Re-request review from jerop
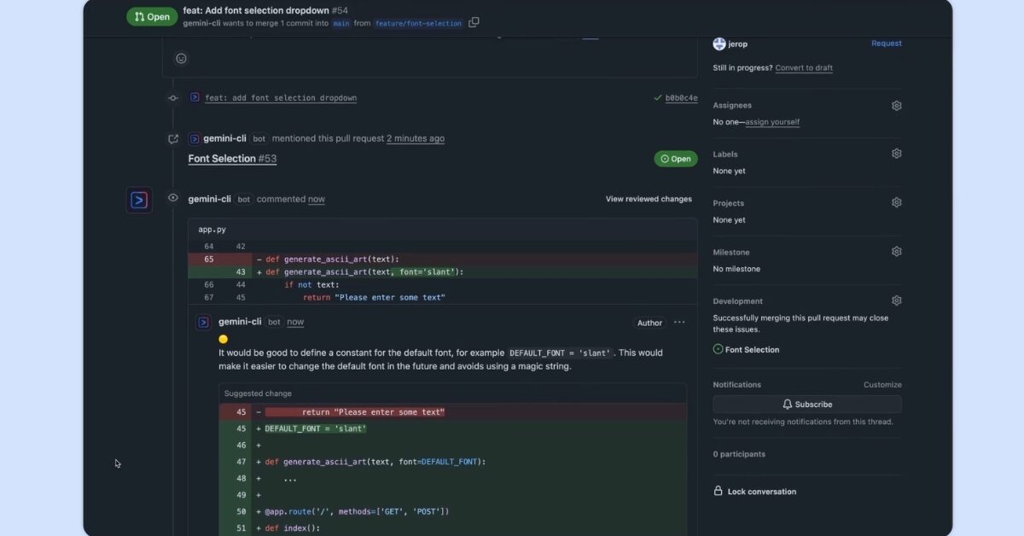 coord(887,43)
